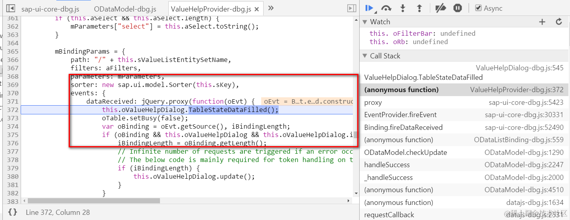Screen dimensions: 570x220
Task: Set breakpoint on line number 365
Action: (13, 51)
